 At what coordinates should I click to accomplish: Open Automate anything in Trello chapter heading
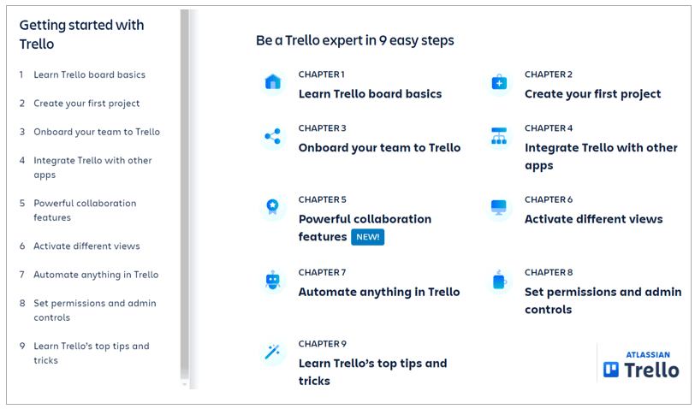(x=378, y=292)
